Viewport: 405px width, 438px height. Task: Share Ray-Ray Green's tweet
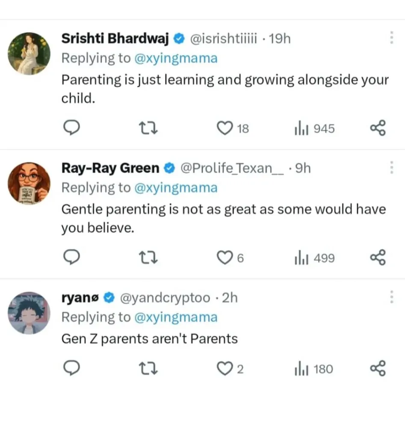coord(378,258)
